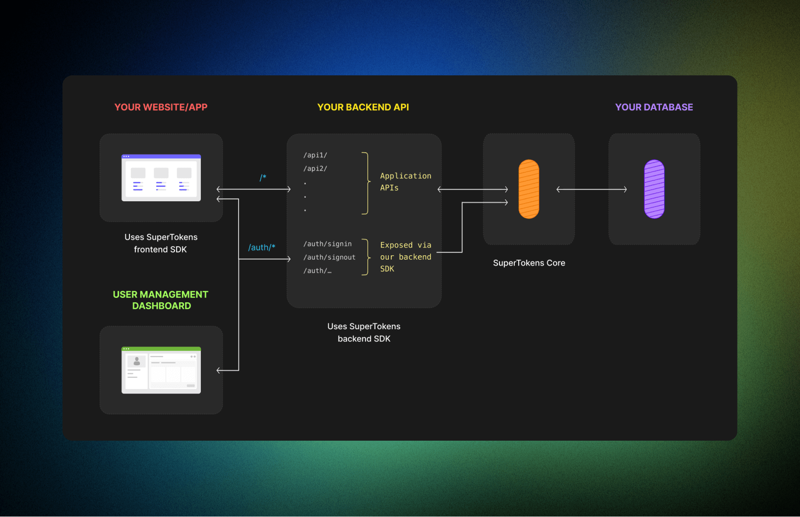Click the Uses SuperTokens frontend SDK caption
Viewport: 800px width, 517px height.
161,243
